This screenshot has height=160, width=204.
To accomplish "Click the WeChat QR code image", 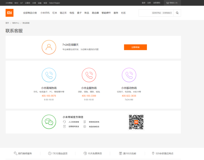I will click(136, 122).
